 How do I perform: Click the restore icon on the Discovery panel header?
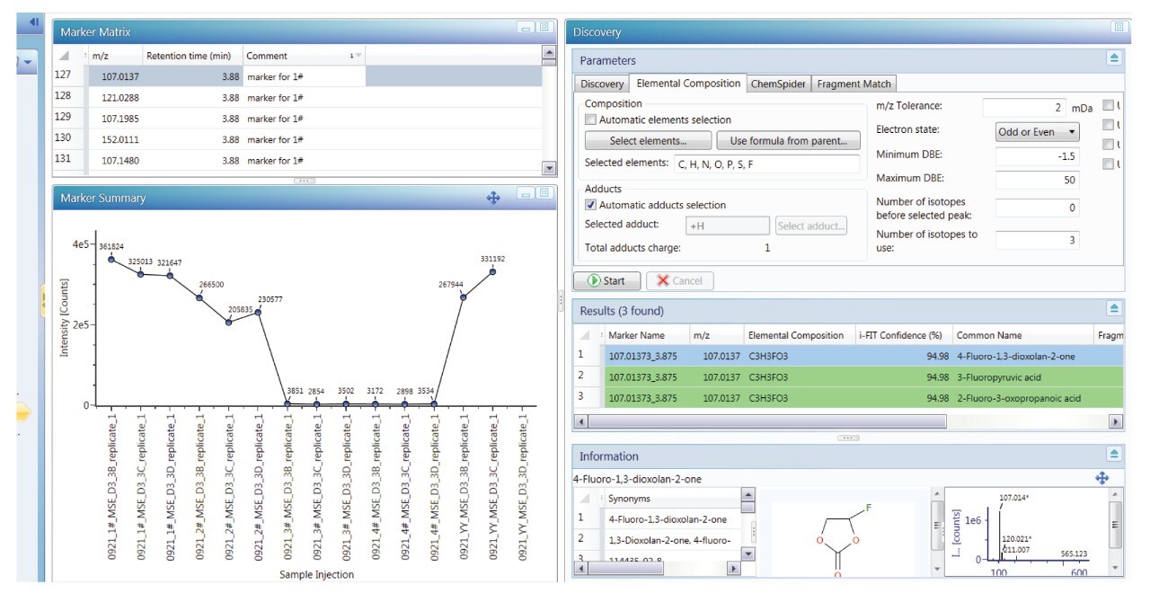(1119, 27)
